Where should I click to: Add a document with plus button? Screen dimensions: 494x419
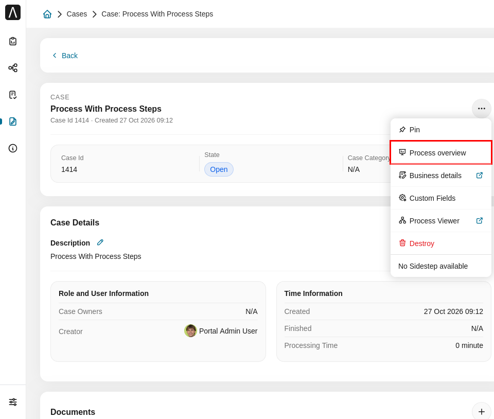click(x=482, y=411)
